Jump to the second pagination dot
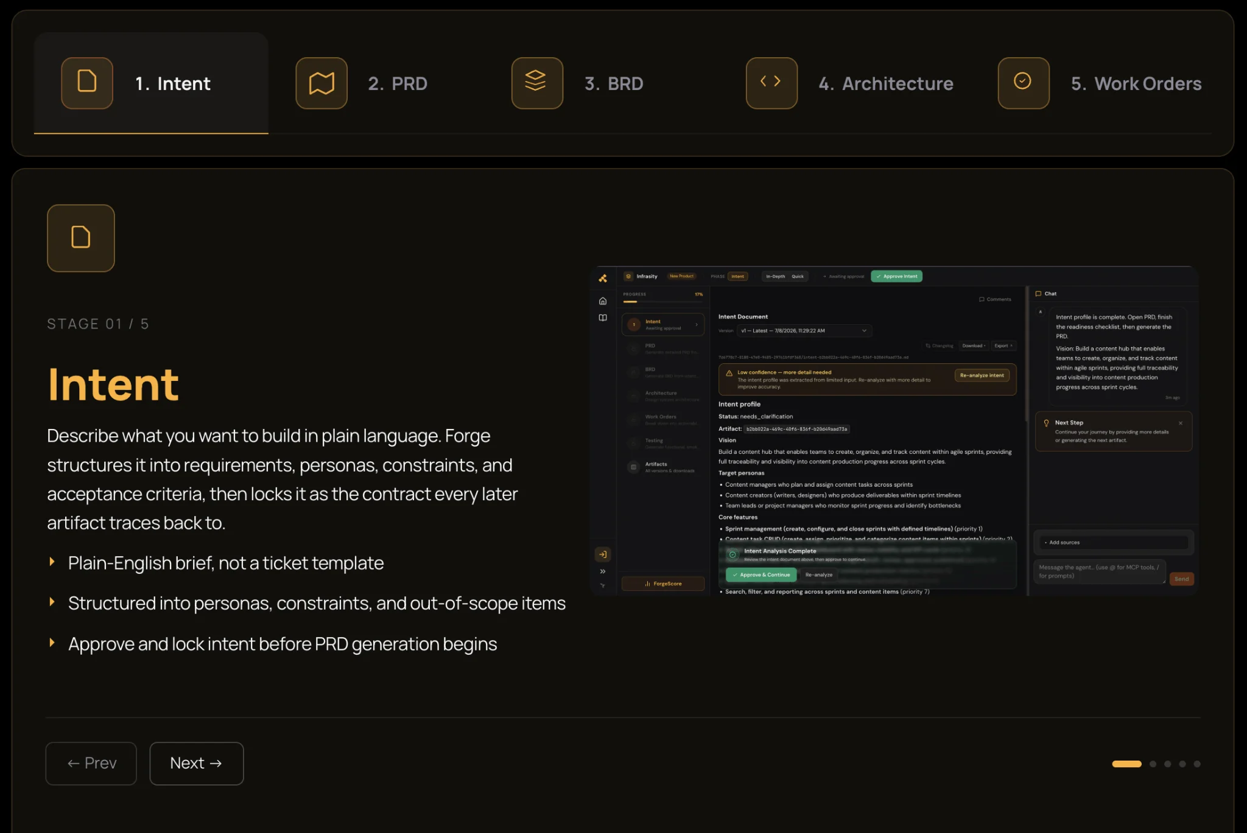 1153,764
